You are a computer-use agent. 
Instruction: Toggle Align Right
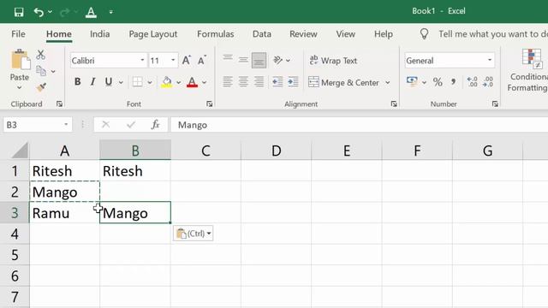click(x=259, y=82)
